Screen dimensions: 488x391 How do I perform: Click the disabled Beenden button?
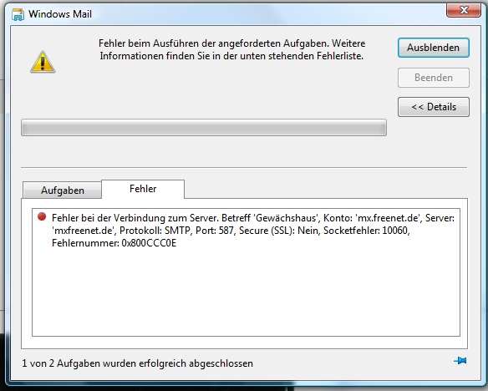tap(434, 78)
